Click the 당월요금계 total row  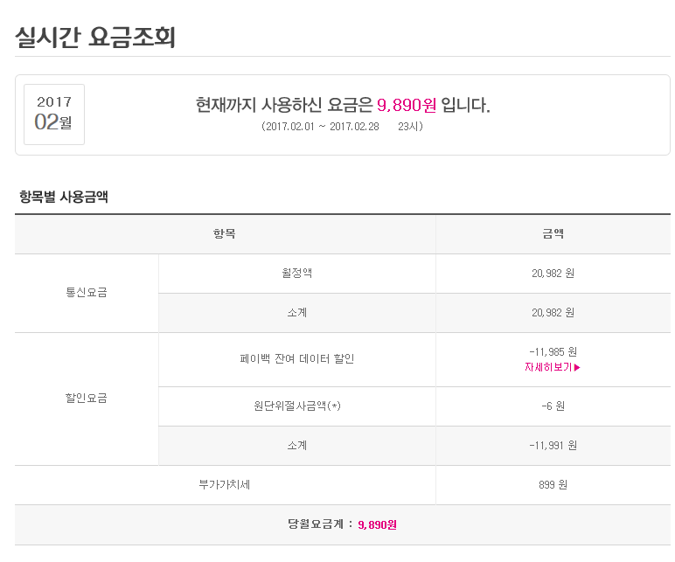coord(342,524)
